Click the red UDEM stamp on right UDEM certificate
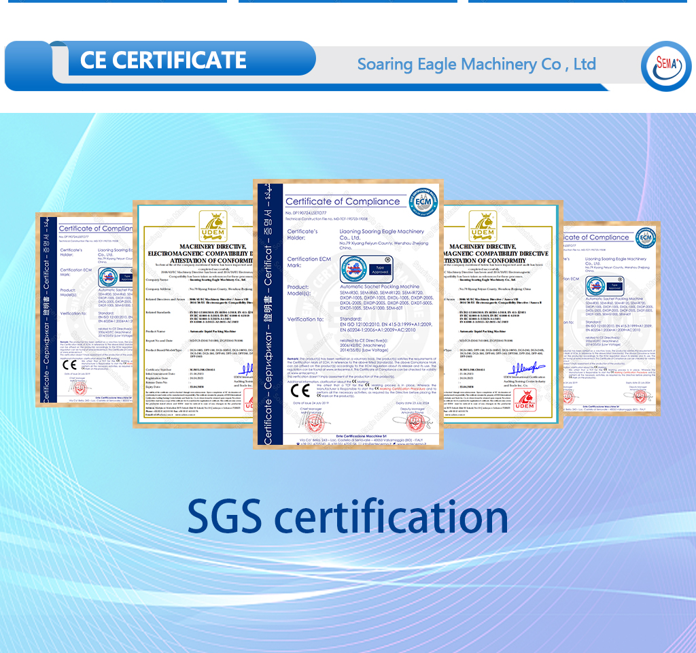696x653 pixels. (x=525, y=399)
